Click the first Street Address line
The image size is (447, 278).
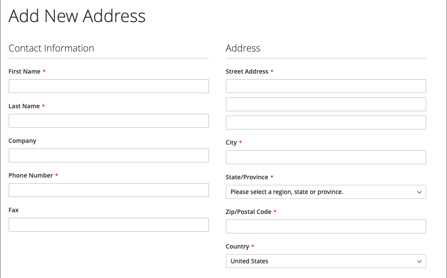click(326, 86)
